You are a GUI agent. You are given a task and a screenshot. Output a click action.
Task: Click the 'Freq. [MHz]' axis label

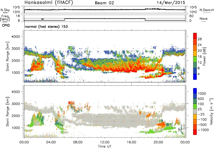coord(5,18)
